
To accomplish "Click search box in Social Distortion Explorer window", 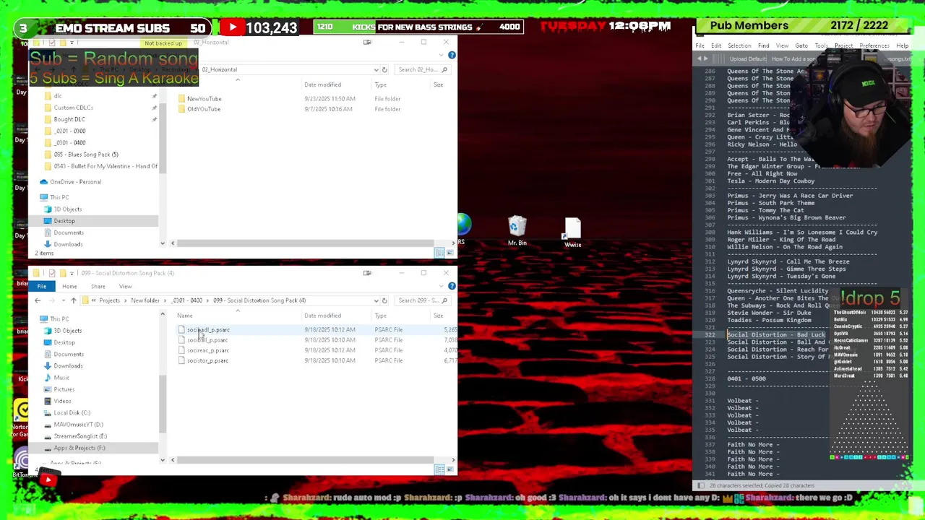I will tap(421, 300).
